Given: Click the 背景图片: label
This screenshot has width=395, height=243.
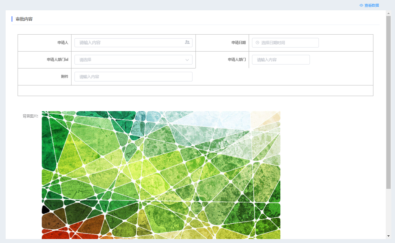Looking at the screenshot, I should [x=31, y=116].
